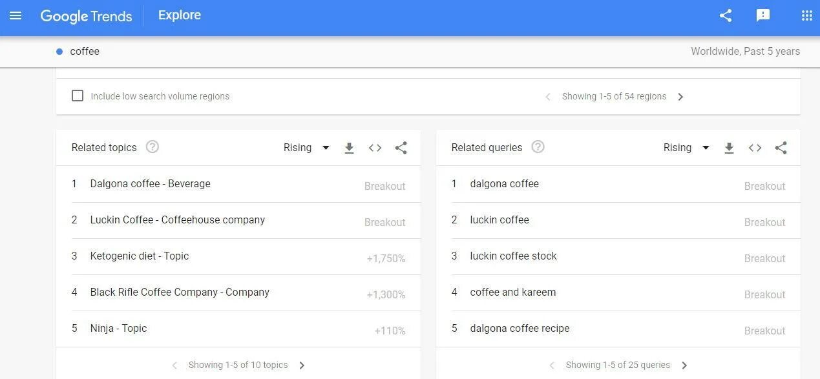
Task: Open the Rising dropdown for Related queries
Action: click(x=686, y=147)
